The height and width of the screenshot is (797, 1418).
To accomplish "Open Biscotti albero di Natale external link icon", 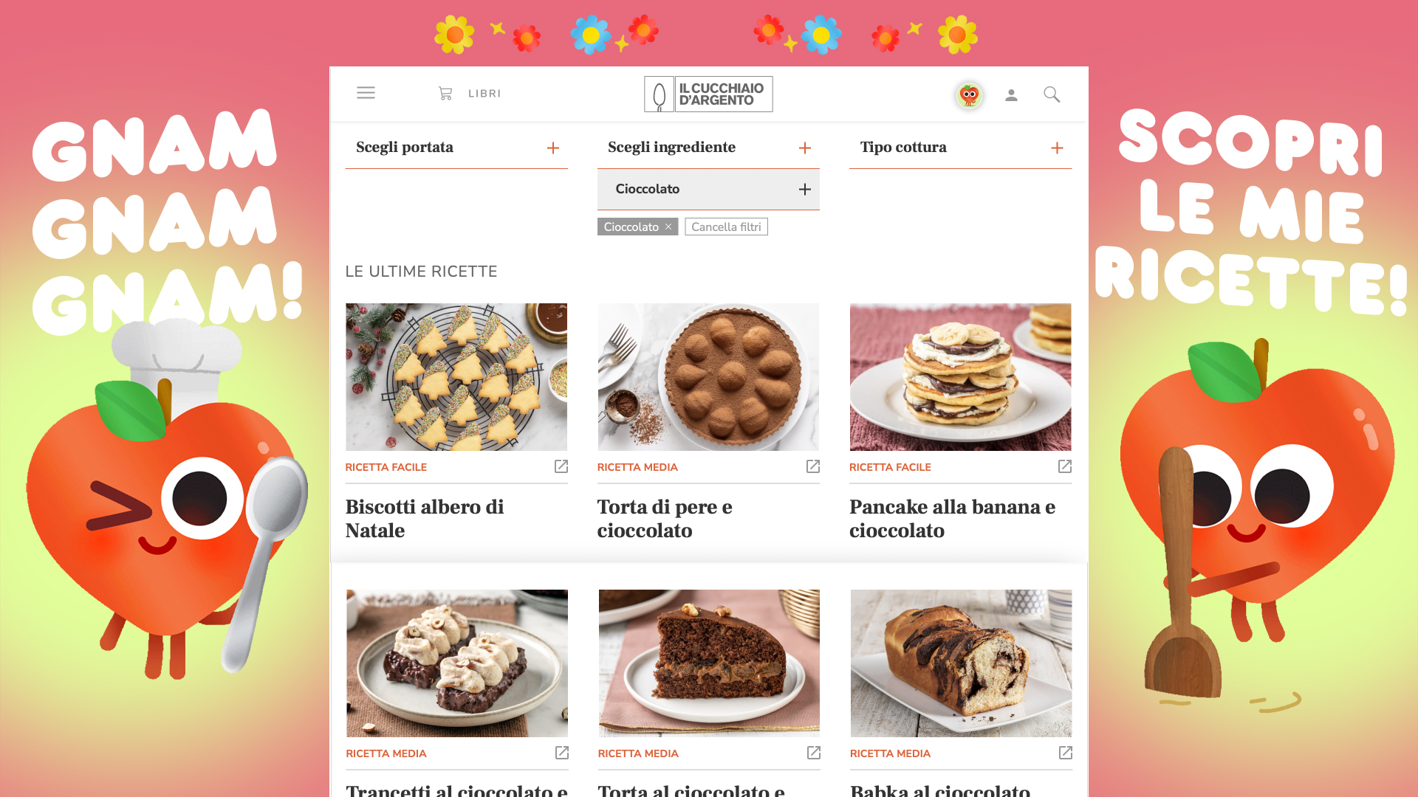I will (x=561, y=466).
